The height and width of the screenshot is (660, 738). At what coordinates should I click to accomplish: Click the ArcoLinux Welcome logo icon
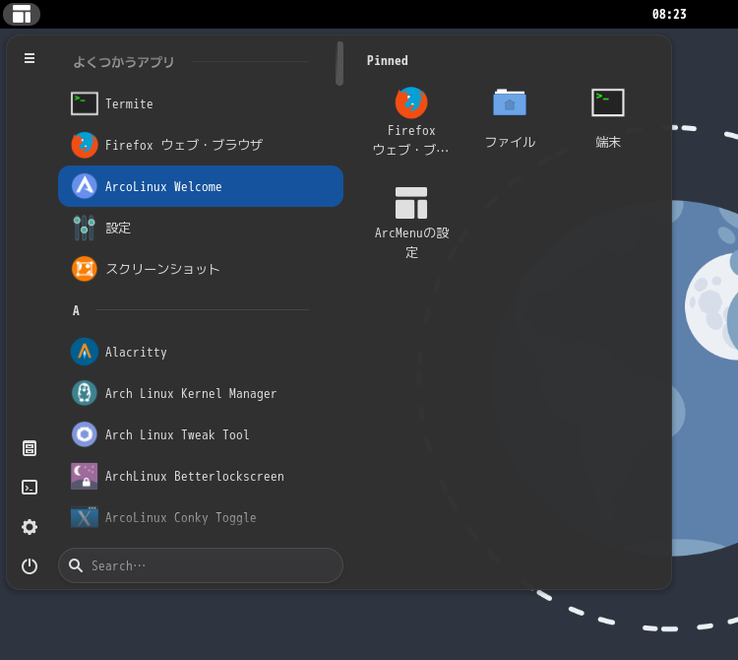[85, 186]
